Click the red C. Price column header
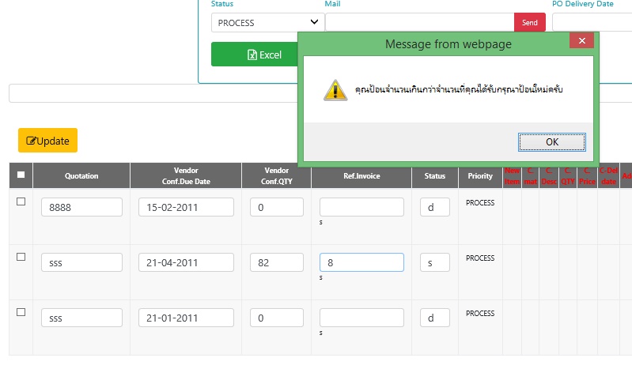 tap(587, 176)
